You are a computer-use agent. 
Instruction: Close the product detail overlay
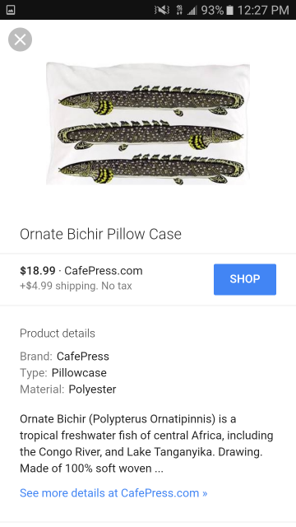[20, 40]
